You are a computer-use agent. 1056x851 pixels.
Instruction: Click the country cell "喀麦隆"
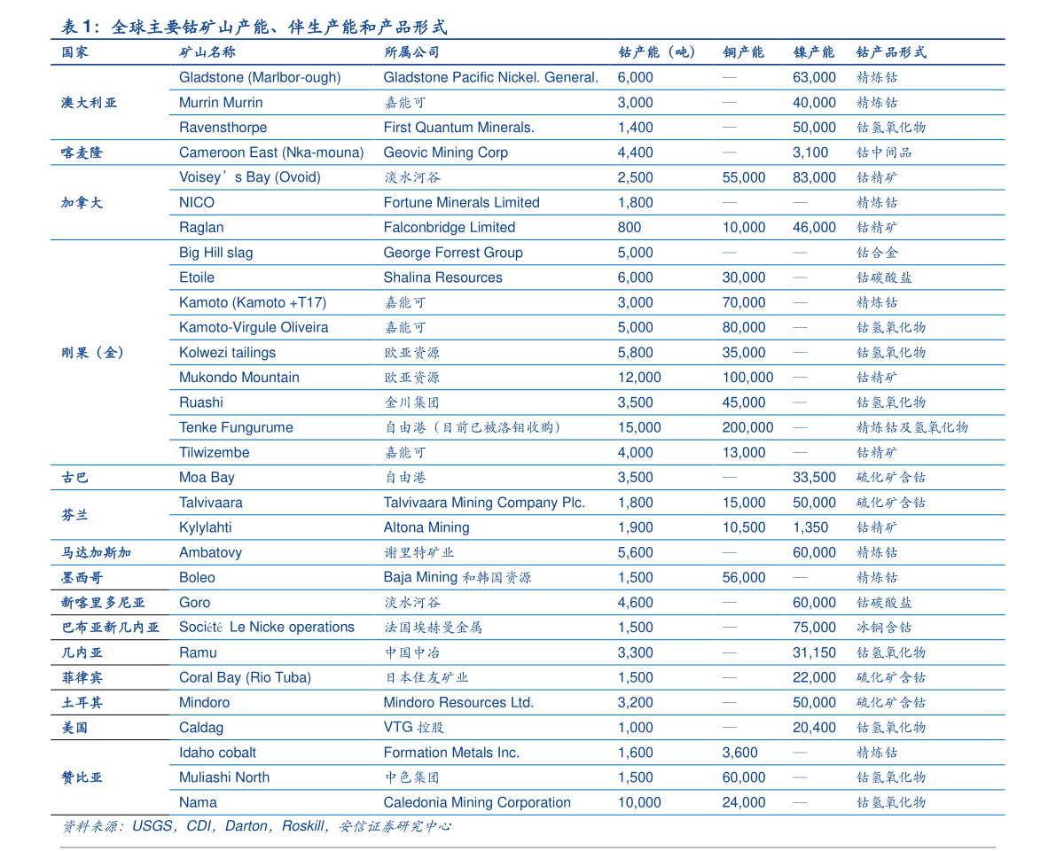click(82, 152)
